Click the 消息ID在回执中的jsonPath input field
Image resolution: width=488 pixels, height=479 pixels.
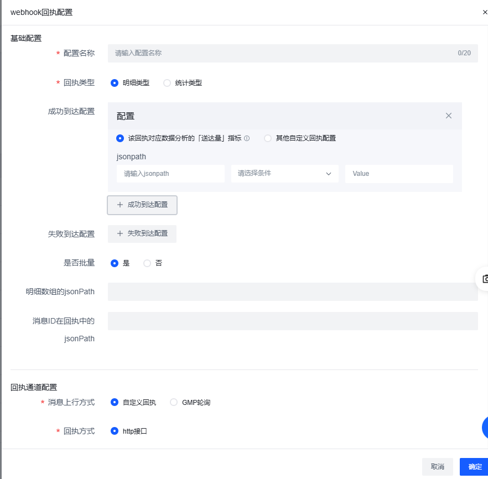click(293, 321)
